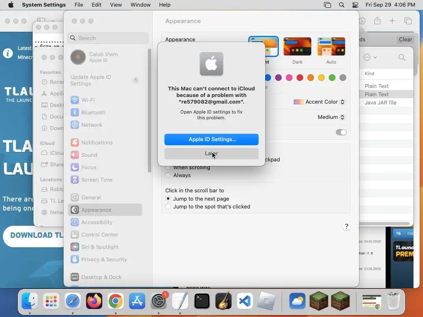
Task: Open Desktop & Dock icon in sidebar
Action: pos(75,277)
